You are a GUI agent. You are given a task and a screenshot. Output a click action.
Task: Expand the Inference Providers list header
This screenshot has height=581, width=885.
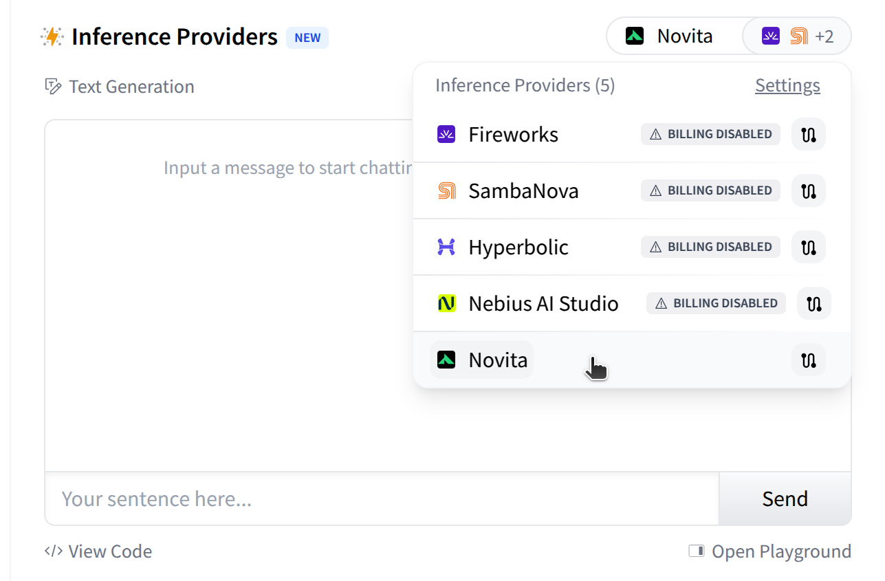(525, 85)
